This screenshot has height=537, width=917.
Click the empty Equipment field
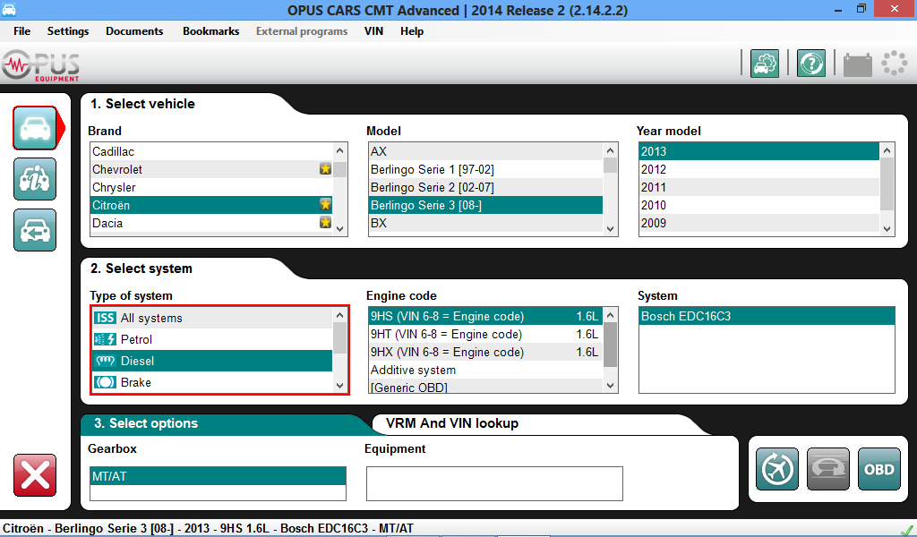(x=494, y=483)
